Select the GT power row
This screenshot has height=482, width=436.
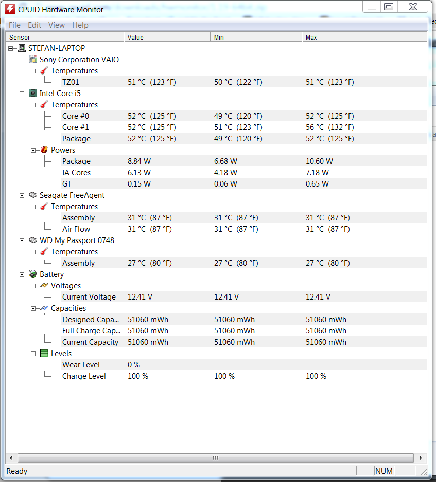pos(244,184)
